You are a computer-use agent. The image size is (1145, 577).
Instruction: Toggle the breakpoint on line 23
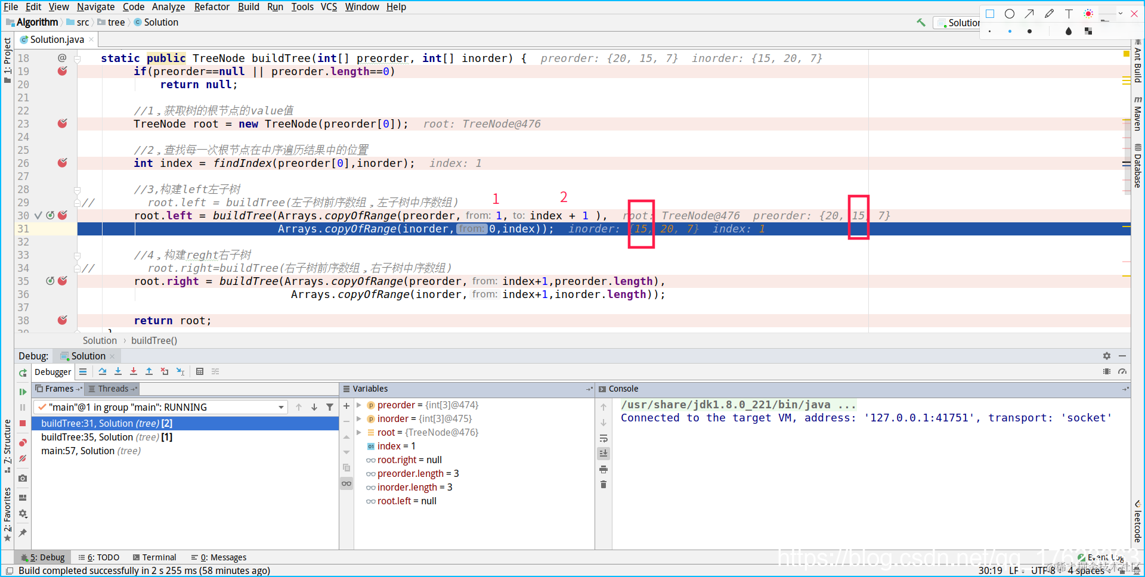point(62,123)
